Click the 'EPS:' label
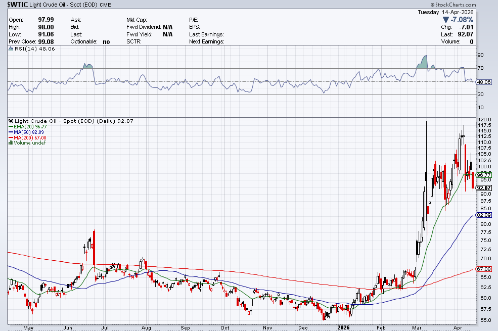498x331 pixels. [195, 27]
